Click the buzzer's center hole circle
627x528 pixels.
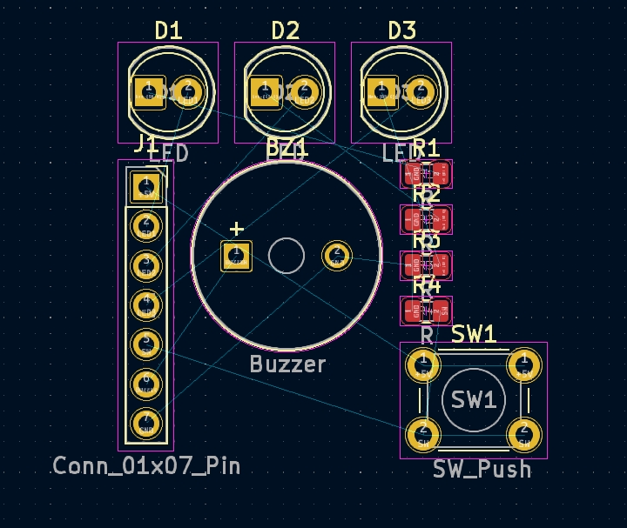point(287,256)
